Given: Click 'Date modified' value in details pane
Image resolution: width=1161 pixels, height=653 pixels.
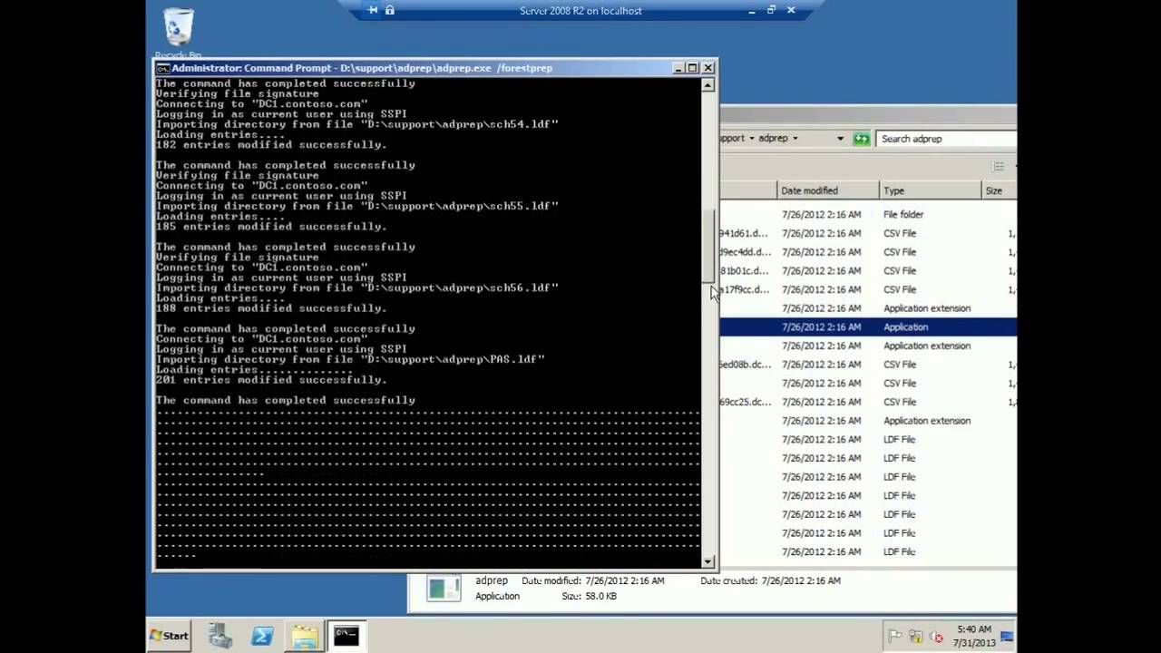Looking at the screenshot, I should [x=625, y=580].
